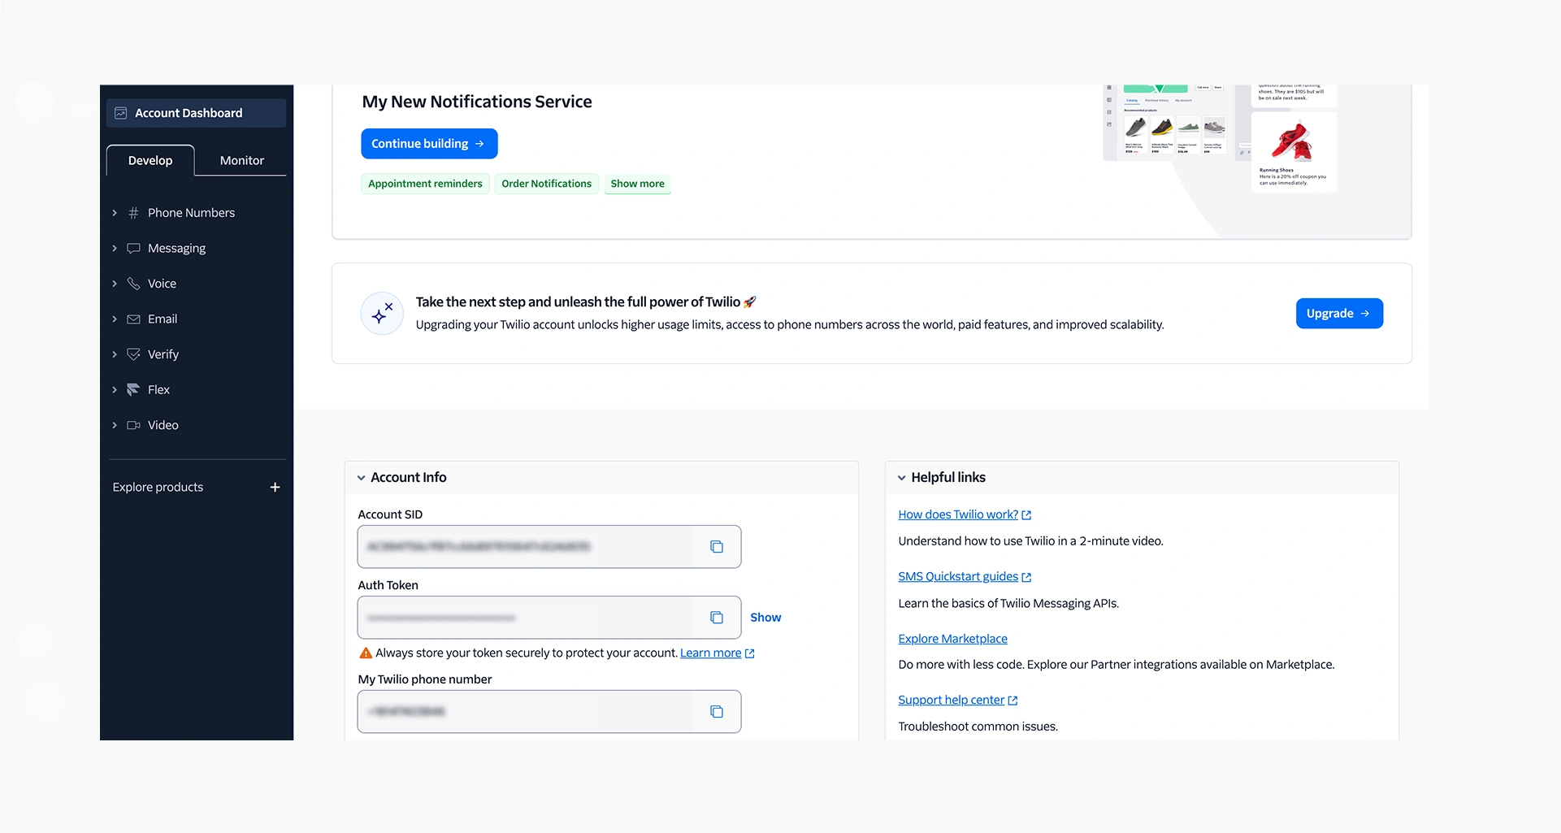Click the Verify shield check icon
This screenshot has height=833, width=1561.
point(133,354)
